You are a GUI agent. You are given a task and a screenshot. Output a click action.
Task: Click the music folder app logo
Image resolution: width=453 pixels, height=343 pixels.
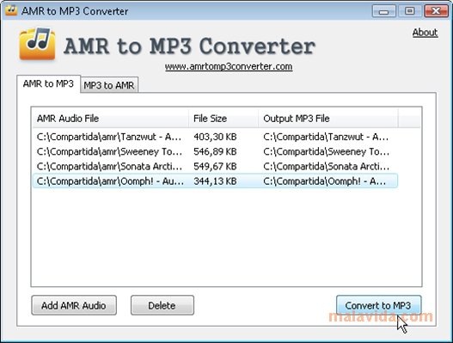[x=37, y=44]
